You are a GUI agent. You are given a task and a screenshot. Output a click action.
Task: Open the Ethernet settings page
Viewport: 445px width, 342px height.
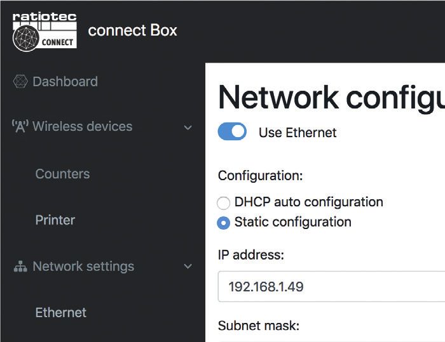coord(61,313)
